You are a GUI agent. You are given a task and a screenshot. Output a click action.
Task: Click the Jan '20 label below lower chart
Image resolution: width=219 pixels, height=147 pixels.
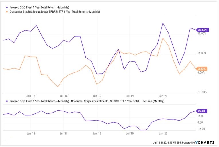(163, 134)
